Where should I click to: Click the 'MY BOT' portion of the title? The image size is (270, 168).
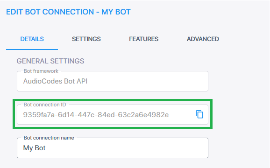(116, 12)
